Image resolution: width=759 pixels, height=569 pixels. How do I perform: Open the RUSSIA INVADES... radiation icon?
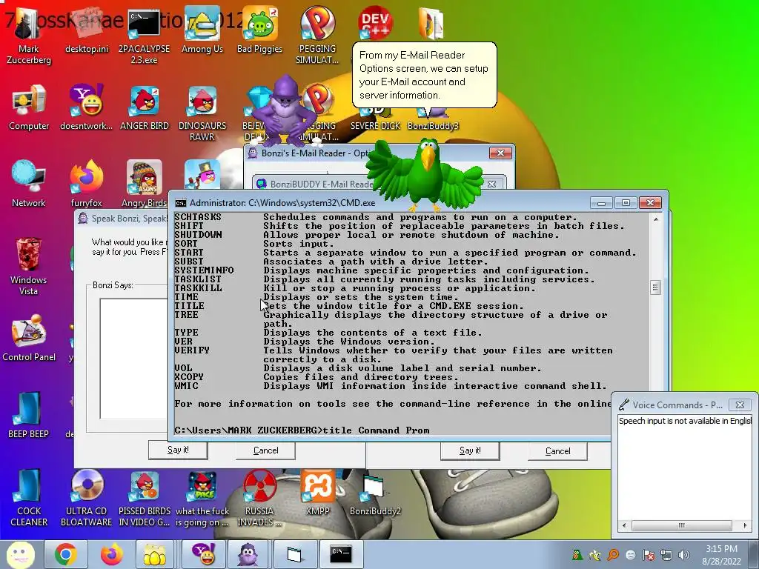pos(259,499)
